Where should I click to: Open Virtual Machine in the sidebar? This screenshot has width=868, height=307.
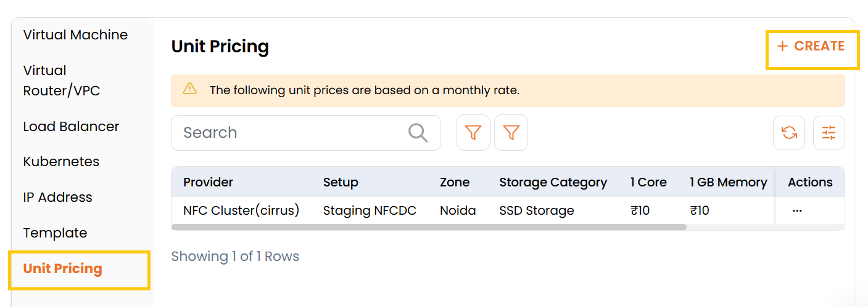tap(75, 35)
